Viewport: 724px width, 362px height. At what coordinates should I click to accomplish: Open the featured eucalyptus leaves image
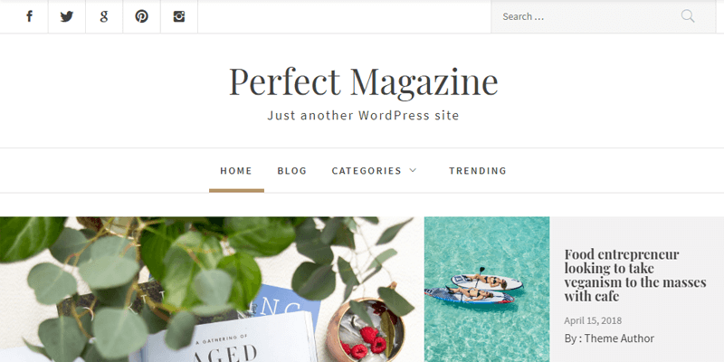(212, 290)
